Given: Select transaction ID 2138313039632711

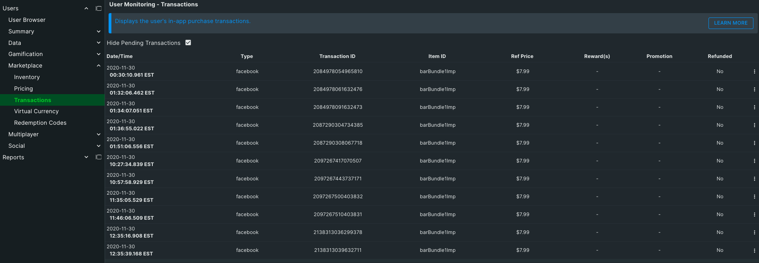Looking at the screenshot, I should [x=338, y=250].
